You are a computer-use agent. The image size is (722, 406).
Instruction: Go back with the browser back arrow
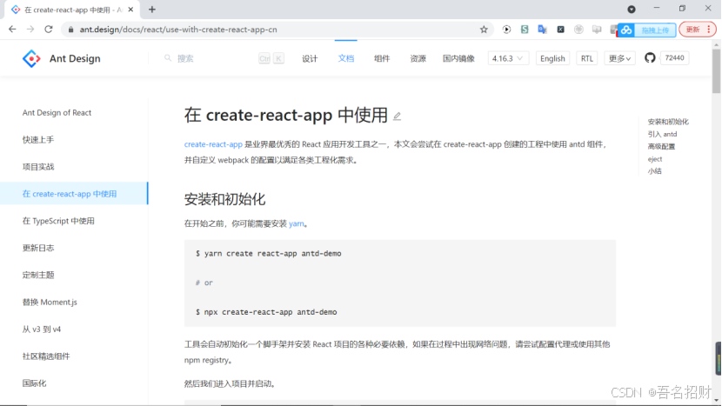[12, 29]
